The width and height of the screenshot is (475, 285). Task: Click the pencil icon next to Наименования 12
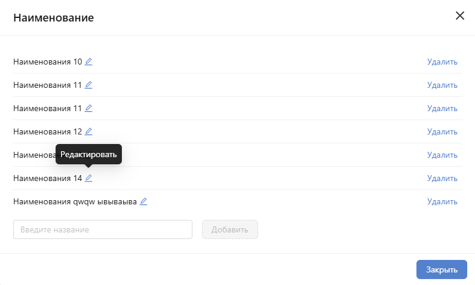(88, 131)
